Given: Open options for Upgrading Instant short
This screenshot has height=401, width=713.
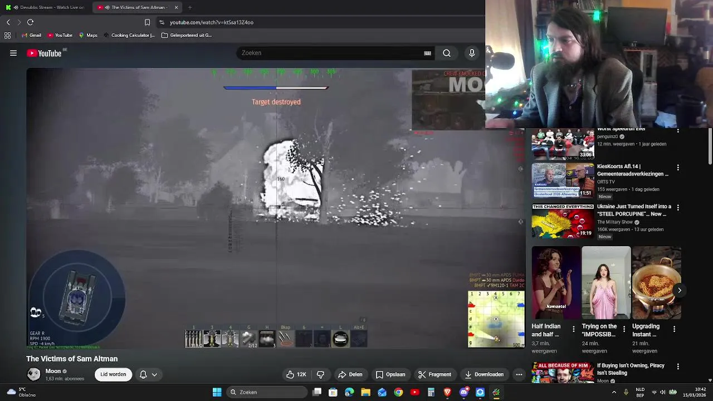Looking at the screenshot, I should 674,329.
